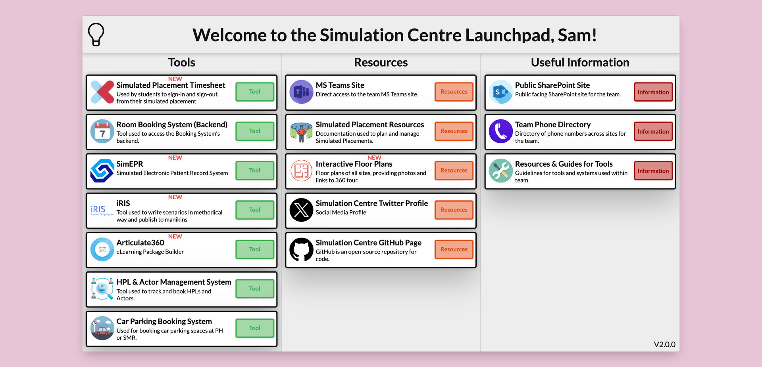Image resolution: width=762 pixels, height=367 pixels.
Task: Click the HPL & Actor Management icon
Action: pyautogui.click(x=102, y=289)
